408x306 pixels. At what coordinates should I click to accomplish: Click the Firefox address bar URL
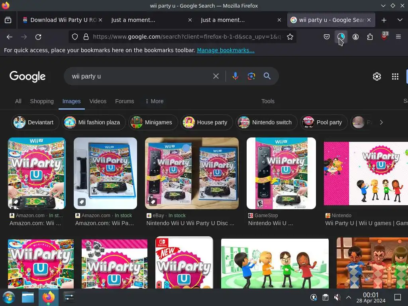click(187, 37)
